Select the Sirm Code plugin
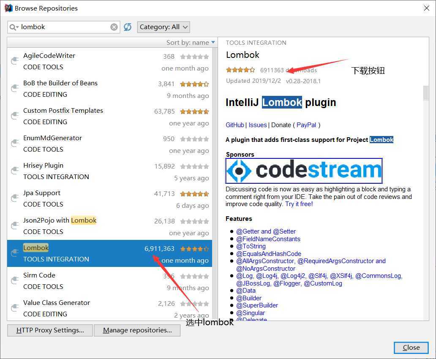 (x=109, y=281)
